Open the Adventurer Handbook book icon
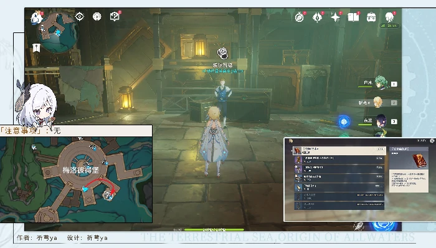The image size is (436, 248). click(x=353, y=17)
